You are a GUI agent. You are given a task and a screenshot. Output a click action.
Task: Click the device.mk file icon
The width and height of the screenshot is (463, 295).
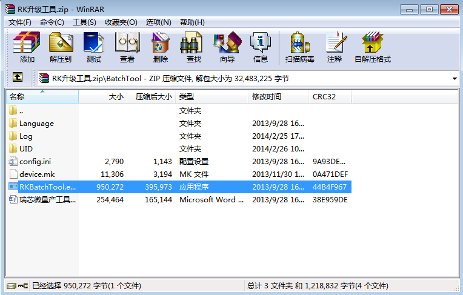13,174
